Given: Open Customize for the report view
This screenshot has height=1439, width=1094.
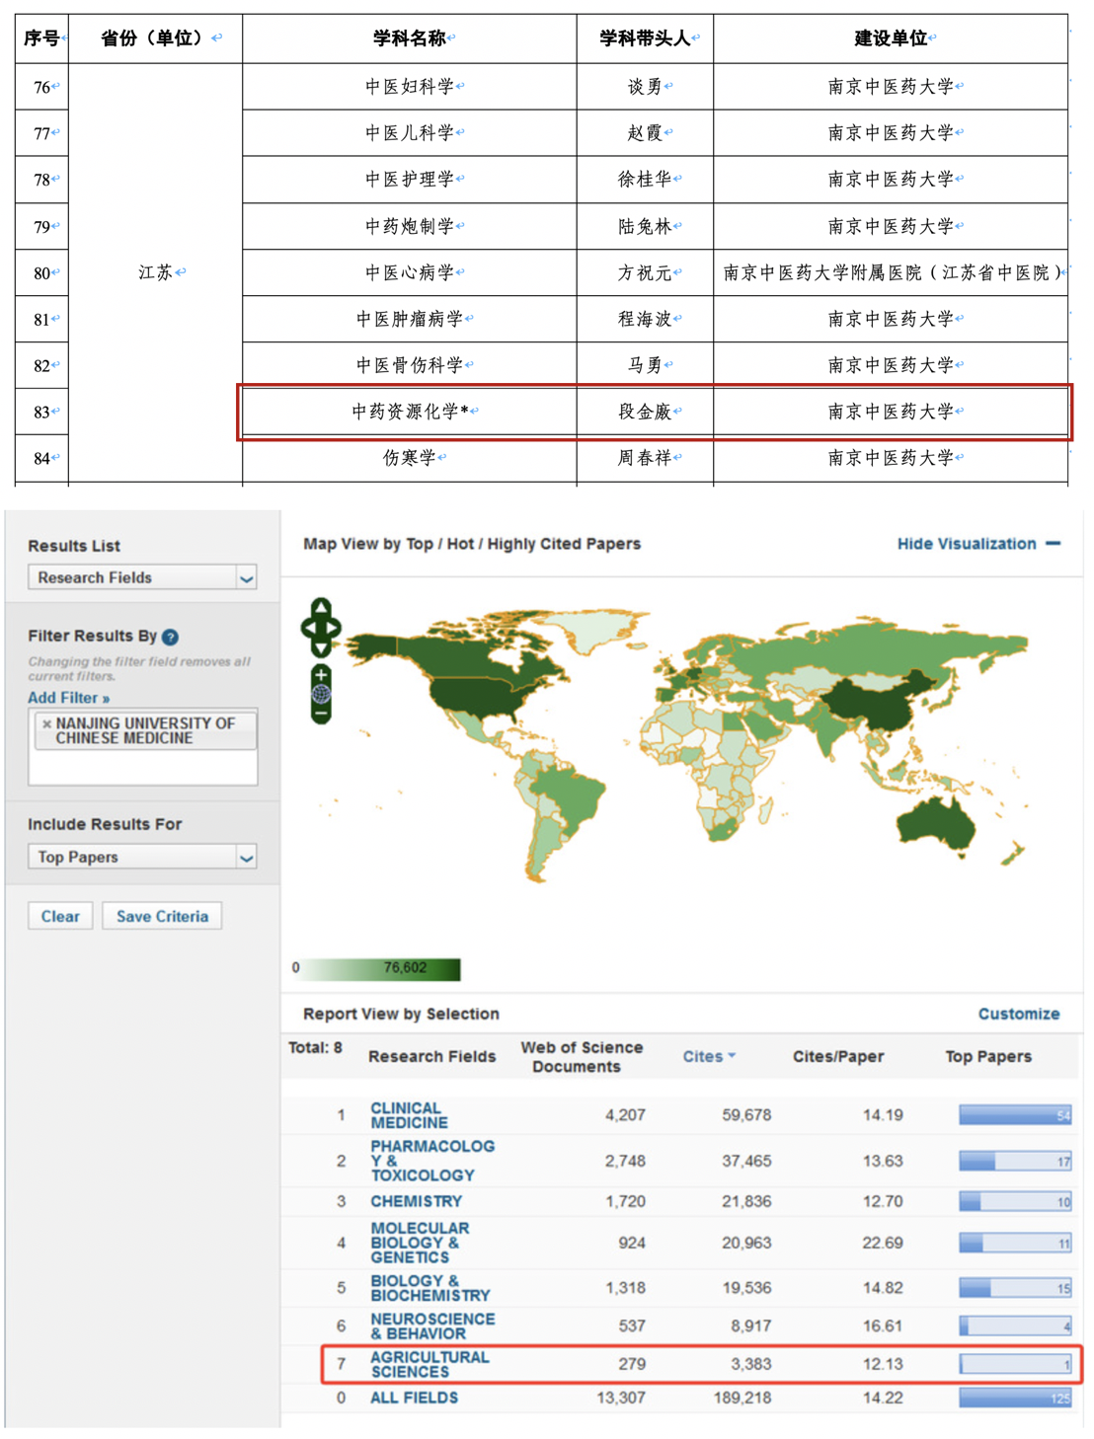Looking at the screenshot, I should (x=1018, y=1014).
